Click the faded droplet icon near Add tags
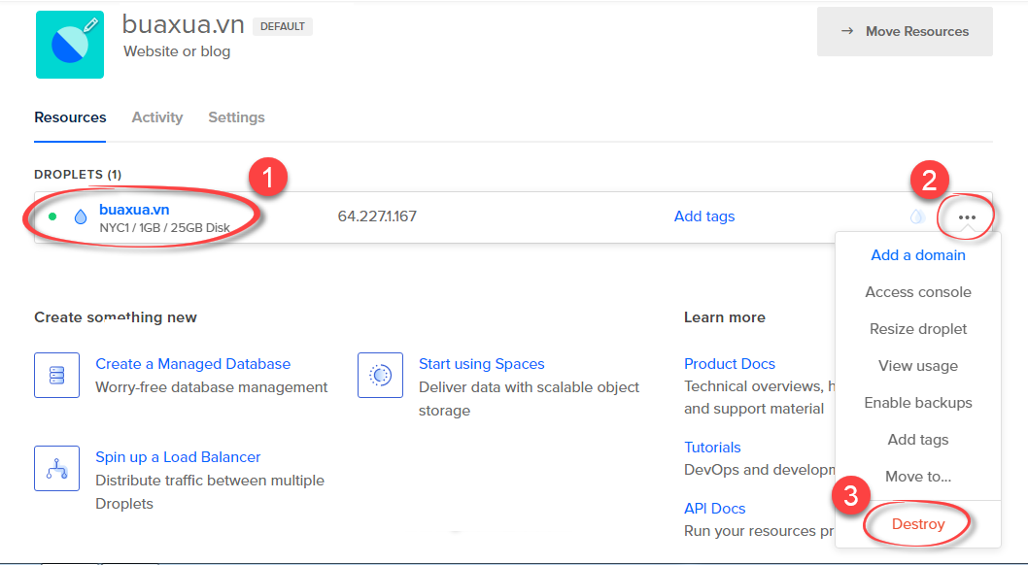This screenshot has height=565, width=1028. click(918, 216)
